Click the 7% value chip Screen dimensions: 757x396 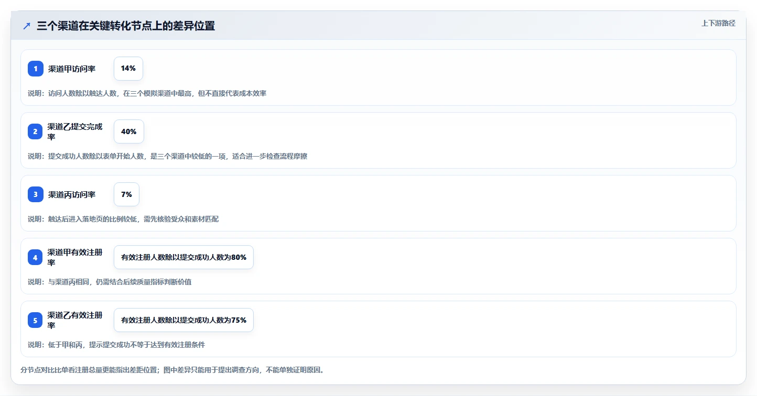pos(126,194)
